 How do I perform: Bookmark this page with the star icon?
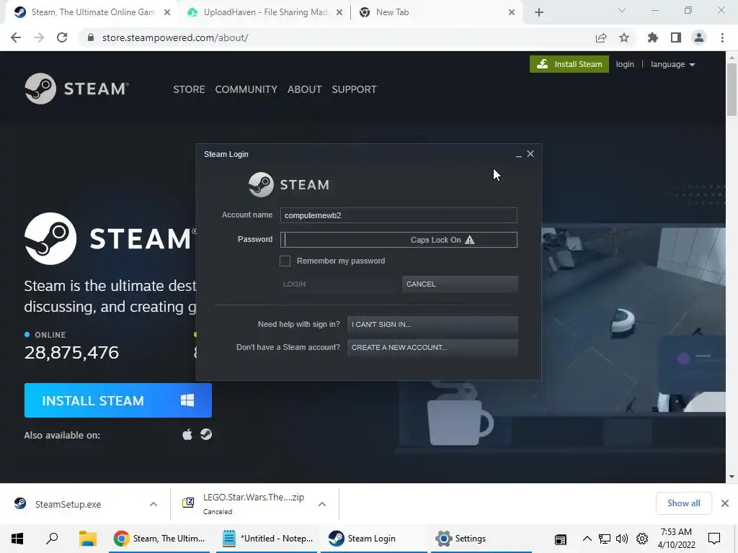point(624,37)
